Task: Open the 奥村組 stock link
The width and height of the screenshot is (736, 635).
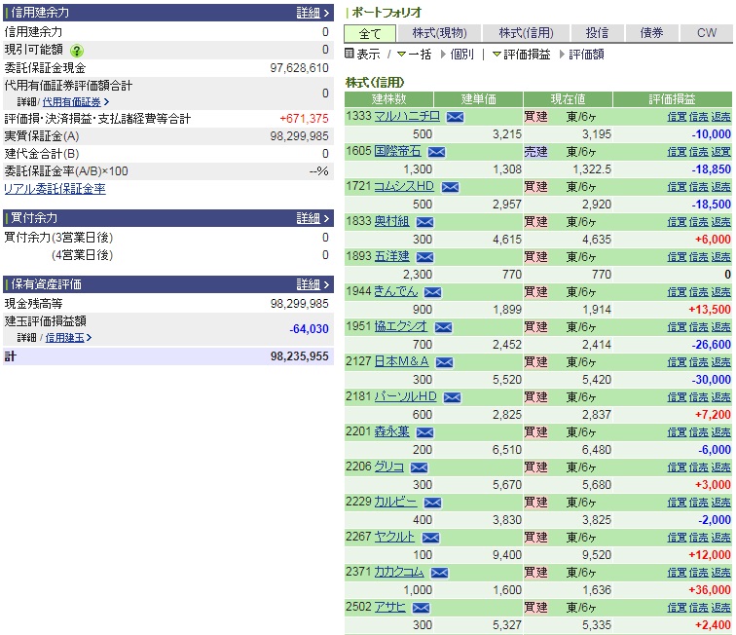Action: click(x=392, y=221)
